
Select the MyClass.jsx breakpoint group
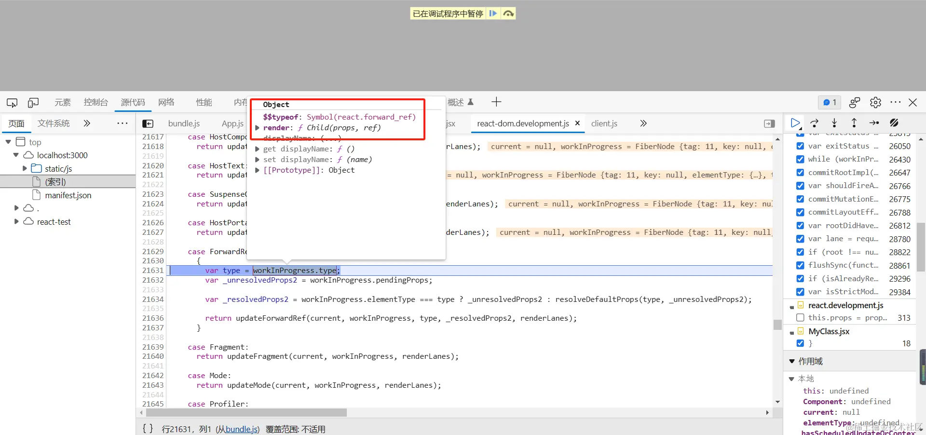click(829, 331)
